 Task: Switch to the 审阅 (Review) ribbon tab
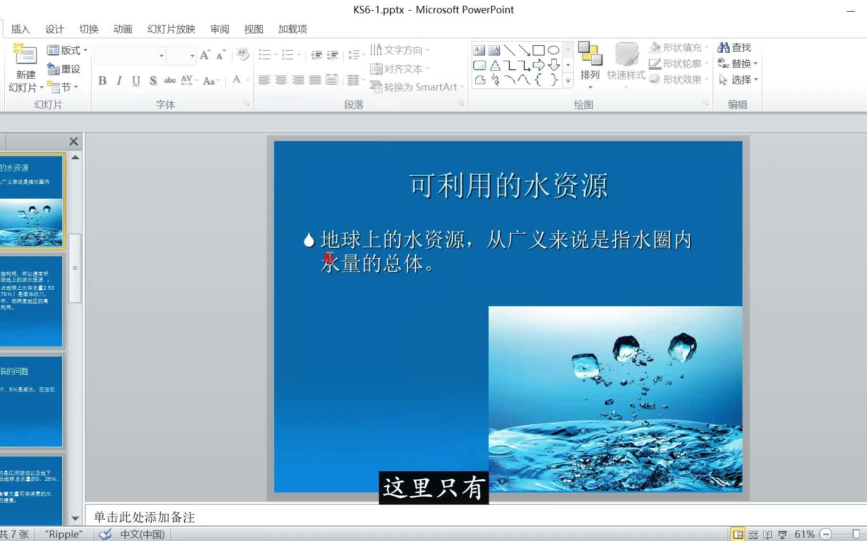(x=219, y=29)
